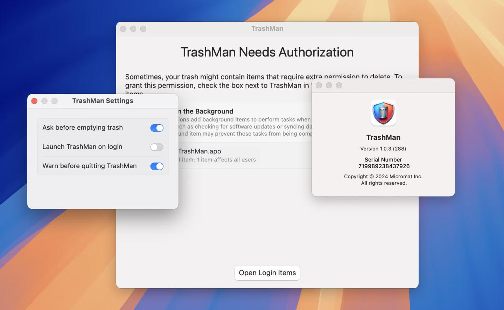Click the All rights reserved text
This screenshot has height=310, width=504.
click(384, 183)
